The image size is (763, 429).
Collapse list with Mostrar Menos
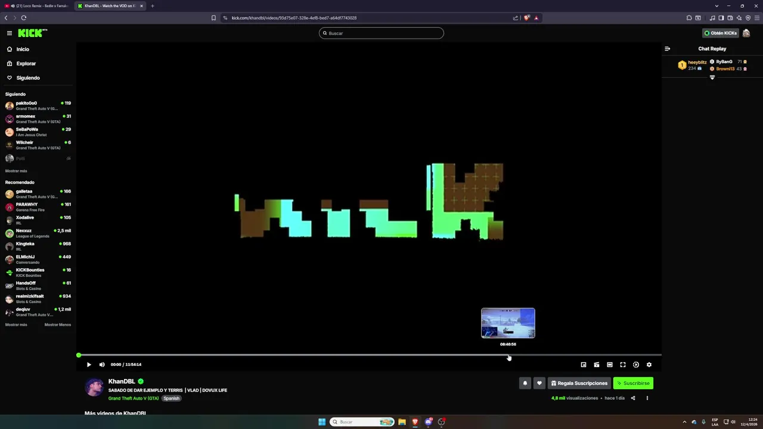[58, 325]
